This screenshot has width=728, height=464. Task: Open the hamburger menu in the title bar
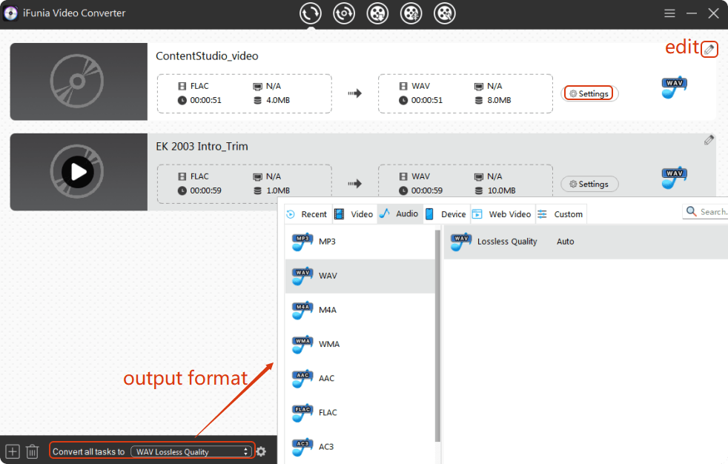point(669,13)
